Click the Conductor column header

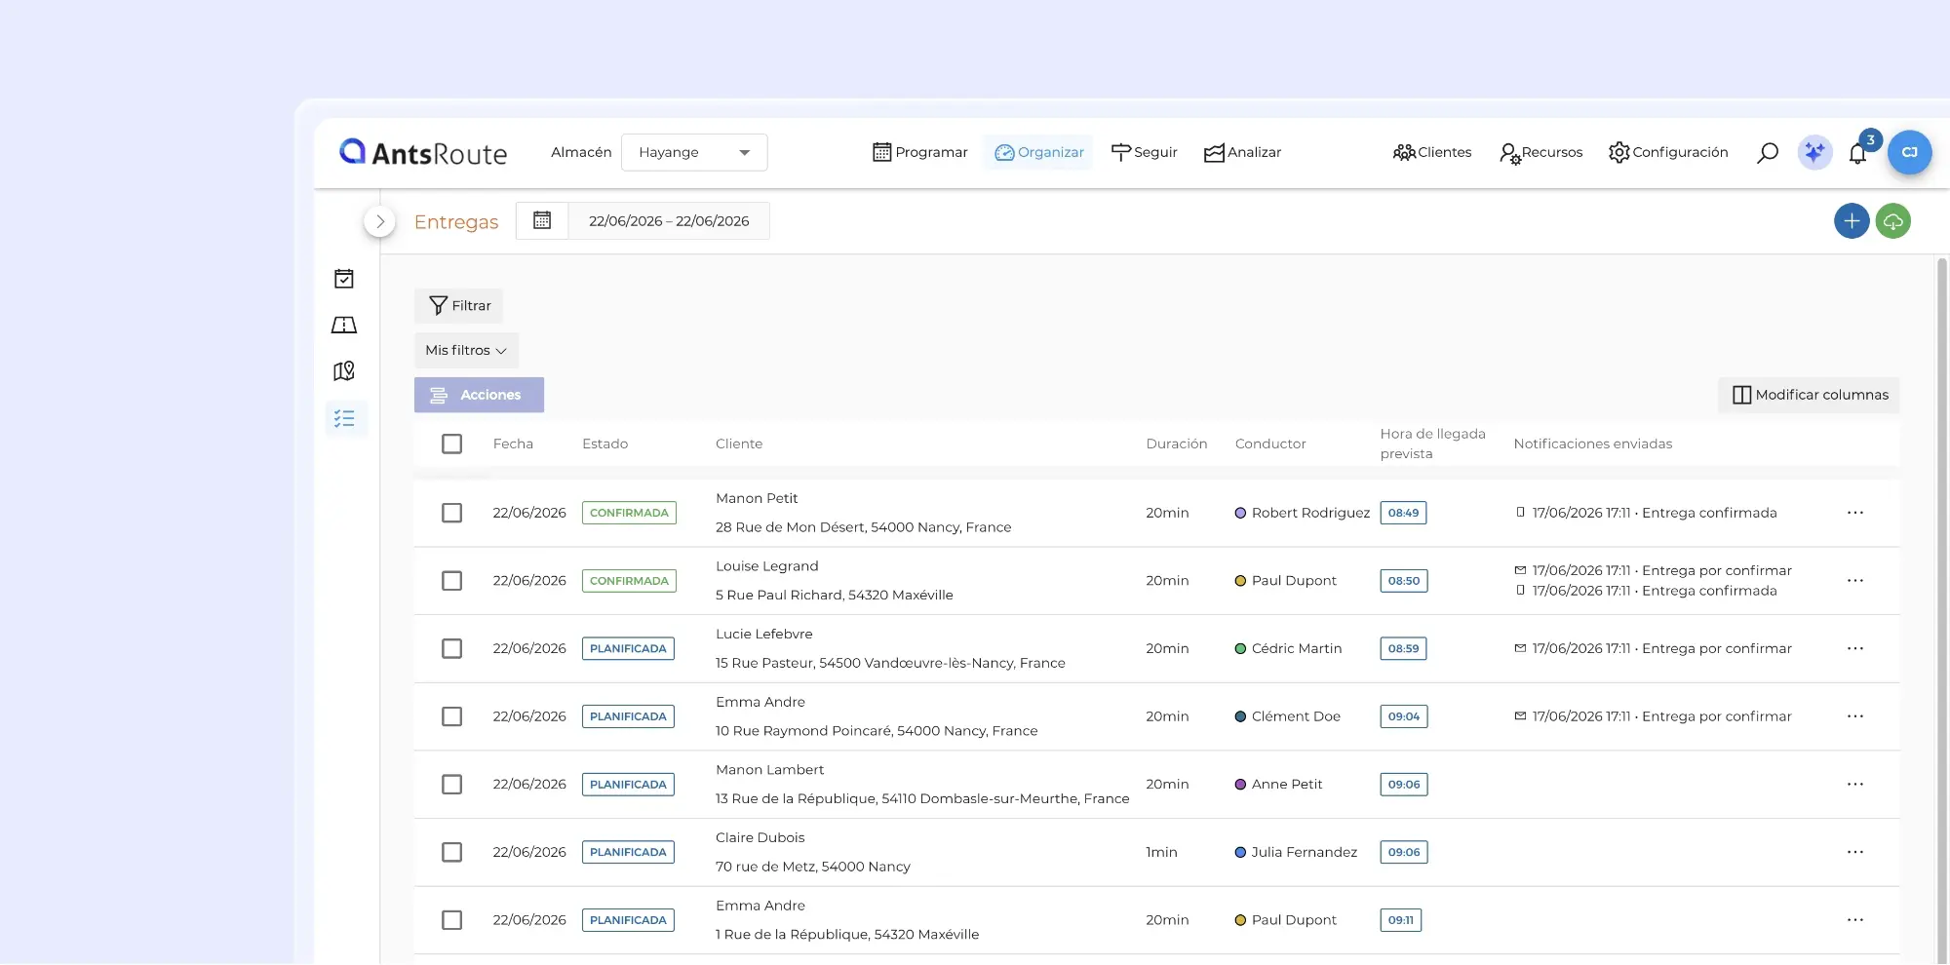pos(1270,444)
